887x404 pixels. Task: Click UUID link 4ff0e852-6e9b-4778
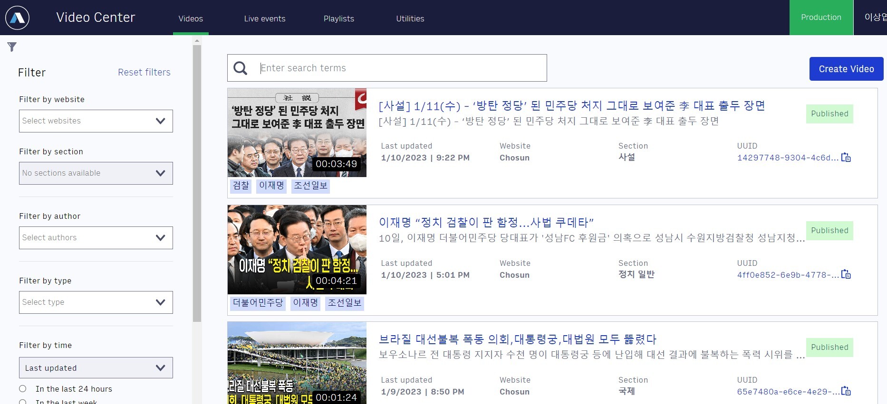tap(788, 275)
